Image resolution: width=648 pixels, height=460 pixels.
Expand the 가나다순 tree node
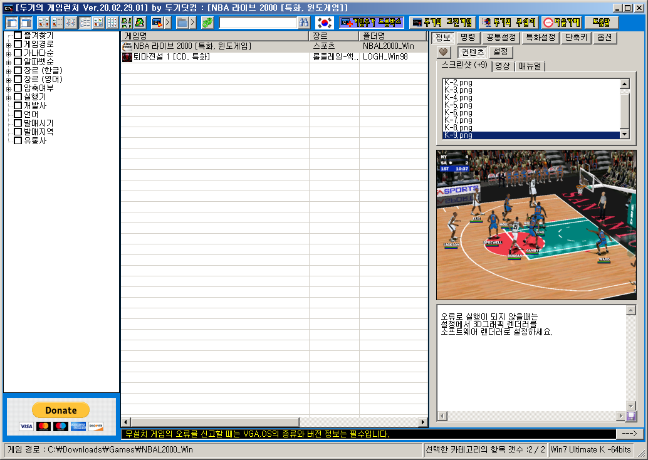8,54
